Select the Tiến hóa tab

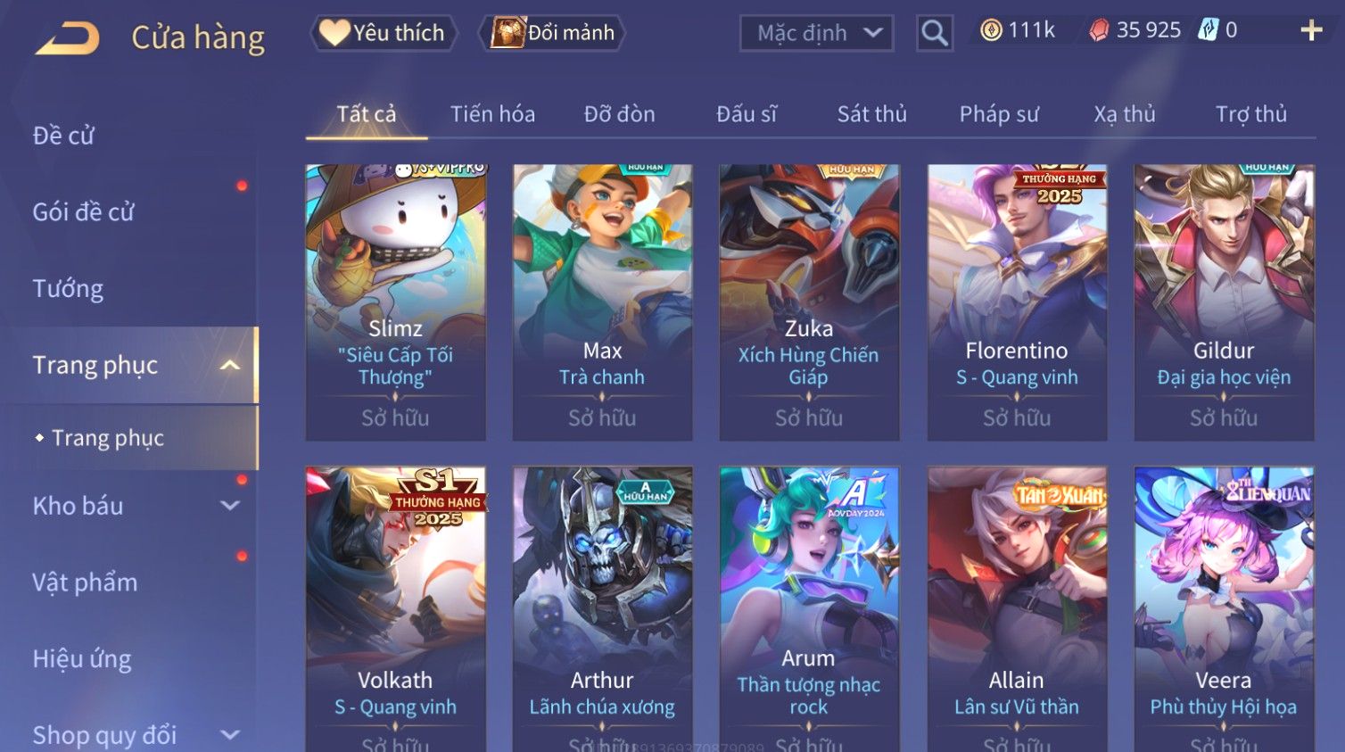coord(492,114)
